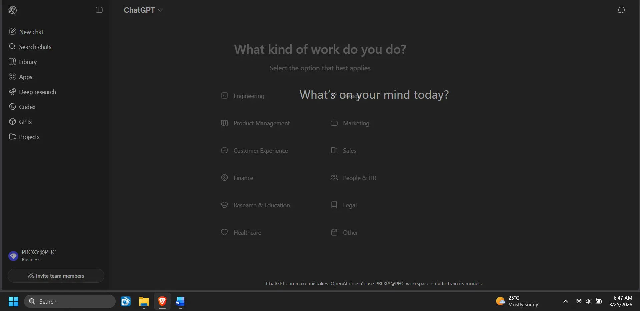Choose the Healthcare option

(x=241, y=233)
